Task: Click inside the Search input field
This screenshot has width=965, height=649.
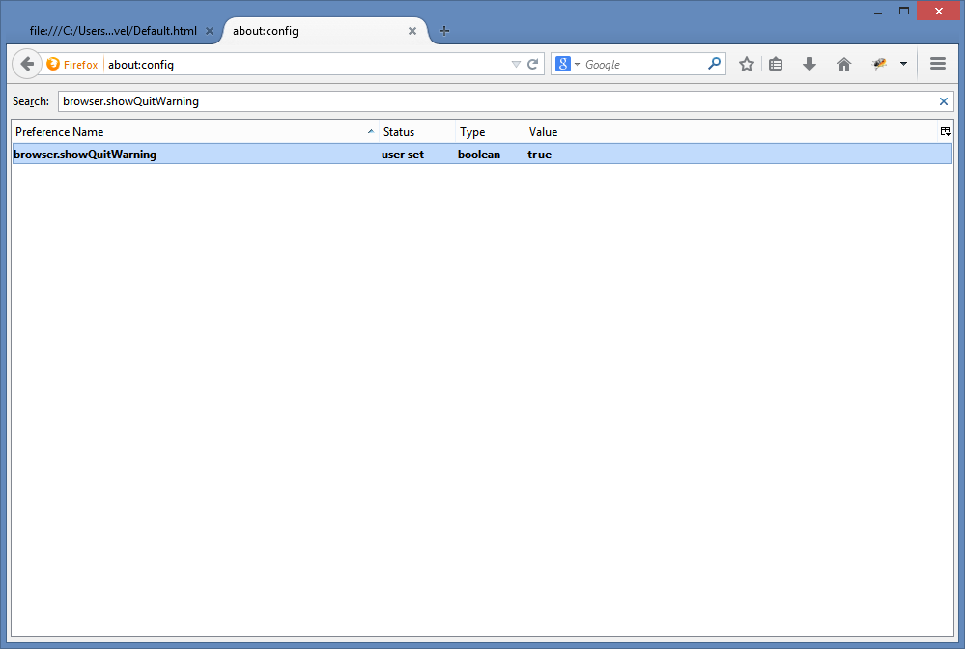Action: (386, 100)
